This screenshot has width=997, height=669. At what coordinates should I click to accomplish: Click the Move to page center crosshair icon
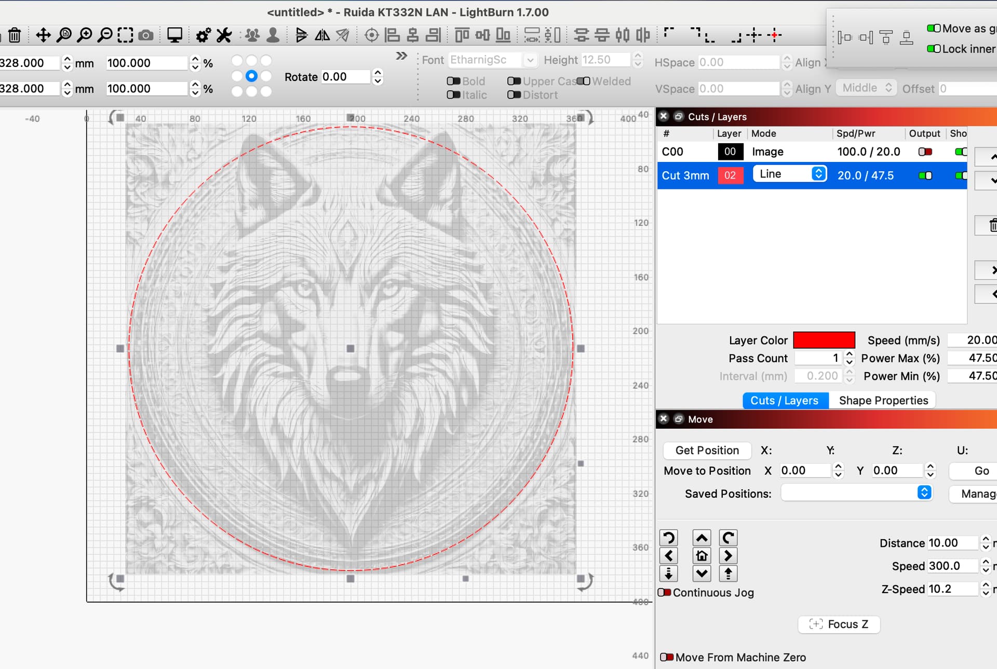point(754,35)
